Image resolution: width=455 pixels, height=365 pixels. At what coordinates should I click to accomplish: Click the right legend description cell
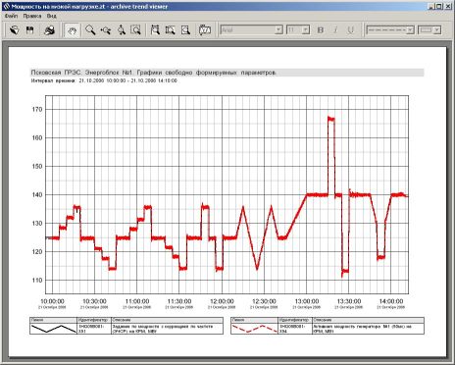tap(368, 329)
